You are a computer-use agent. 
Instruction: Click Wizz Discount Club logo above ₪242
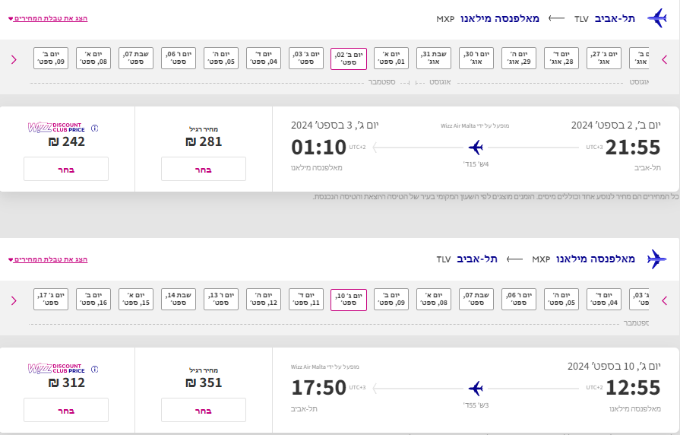click(x=56, y=127)
